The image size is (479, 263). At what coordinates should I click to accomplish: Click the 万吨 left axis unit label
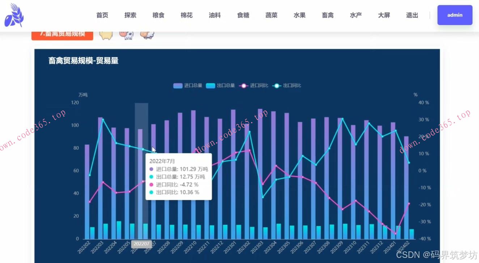(83, 95)
